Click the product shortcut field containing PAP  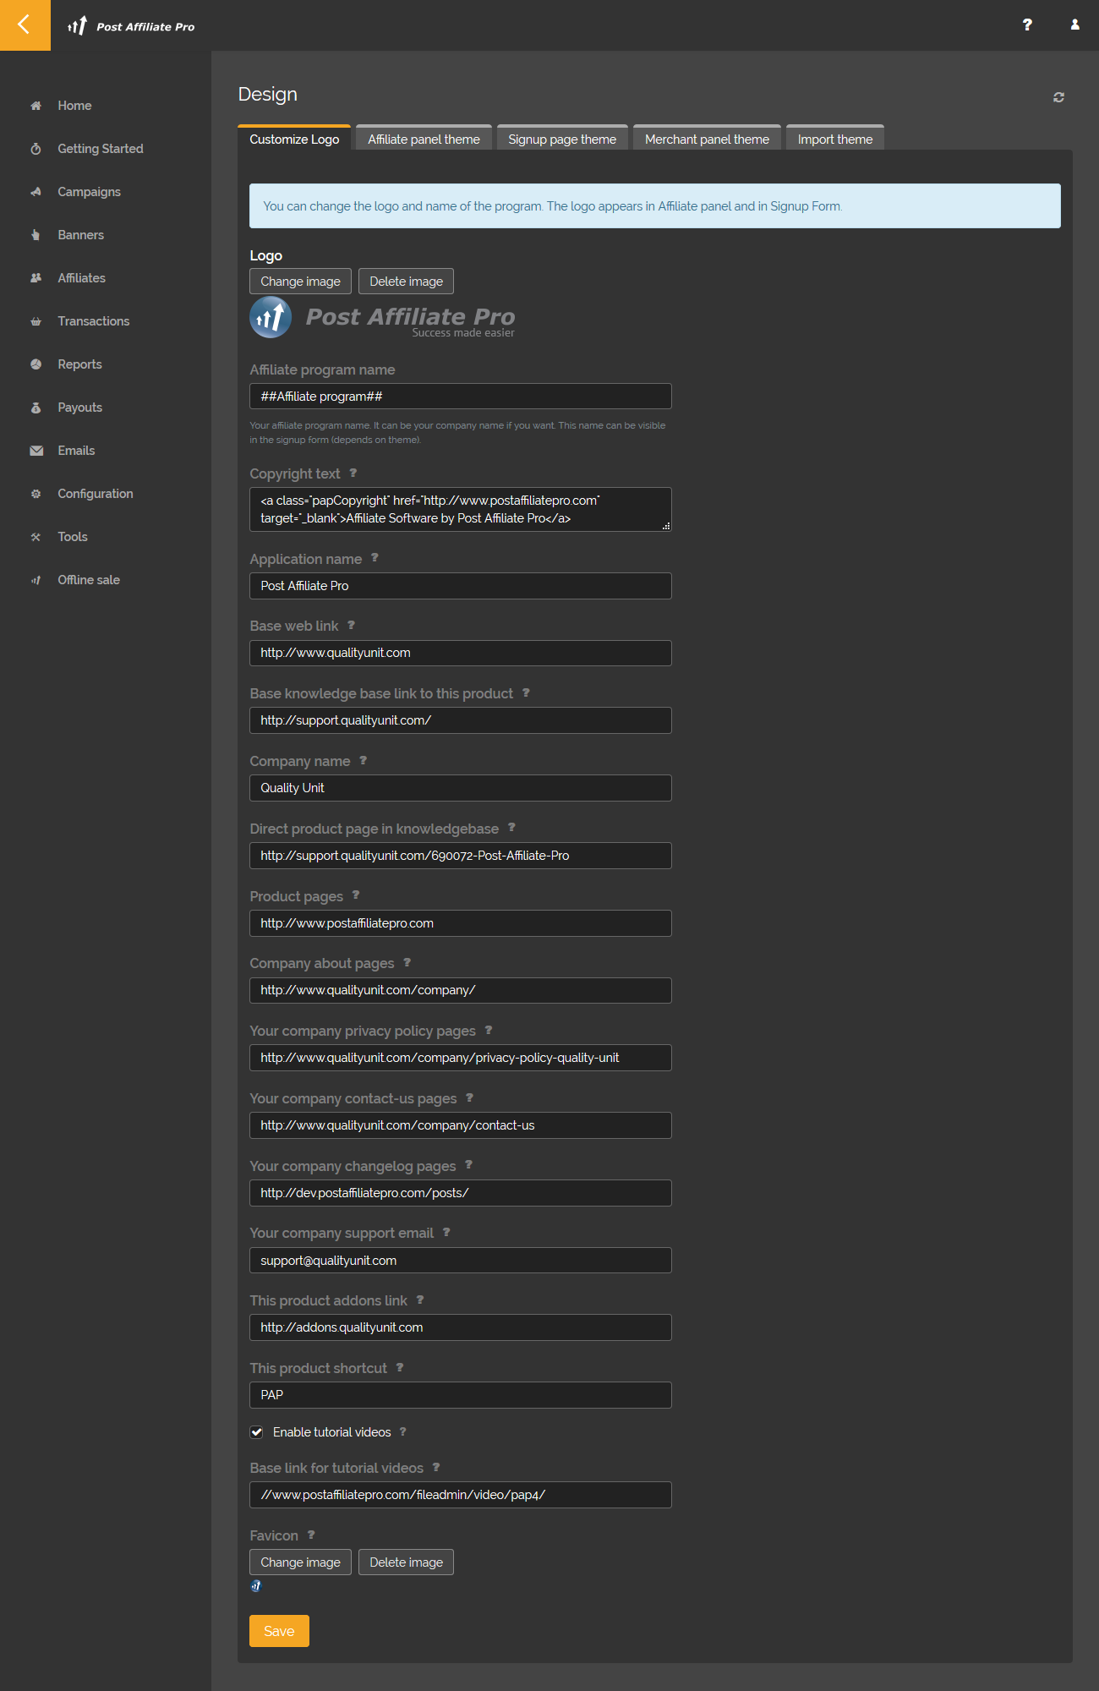pos(461,1395)
